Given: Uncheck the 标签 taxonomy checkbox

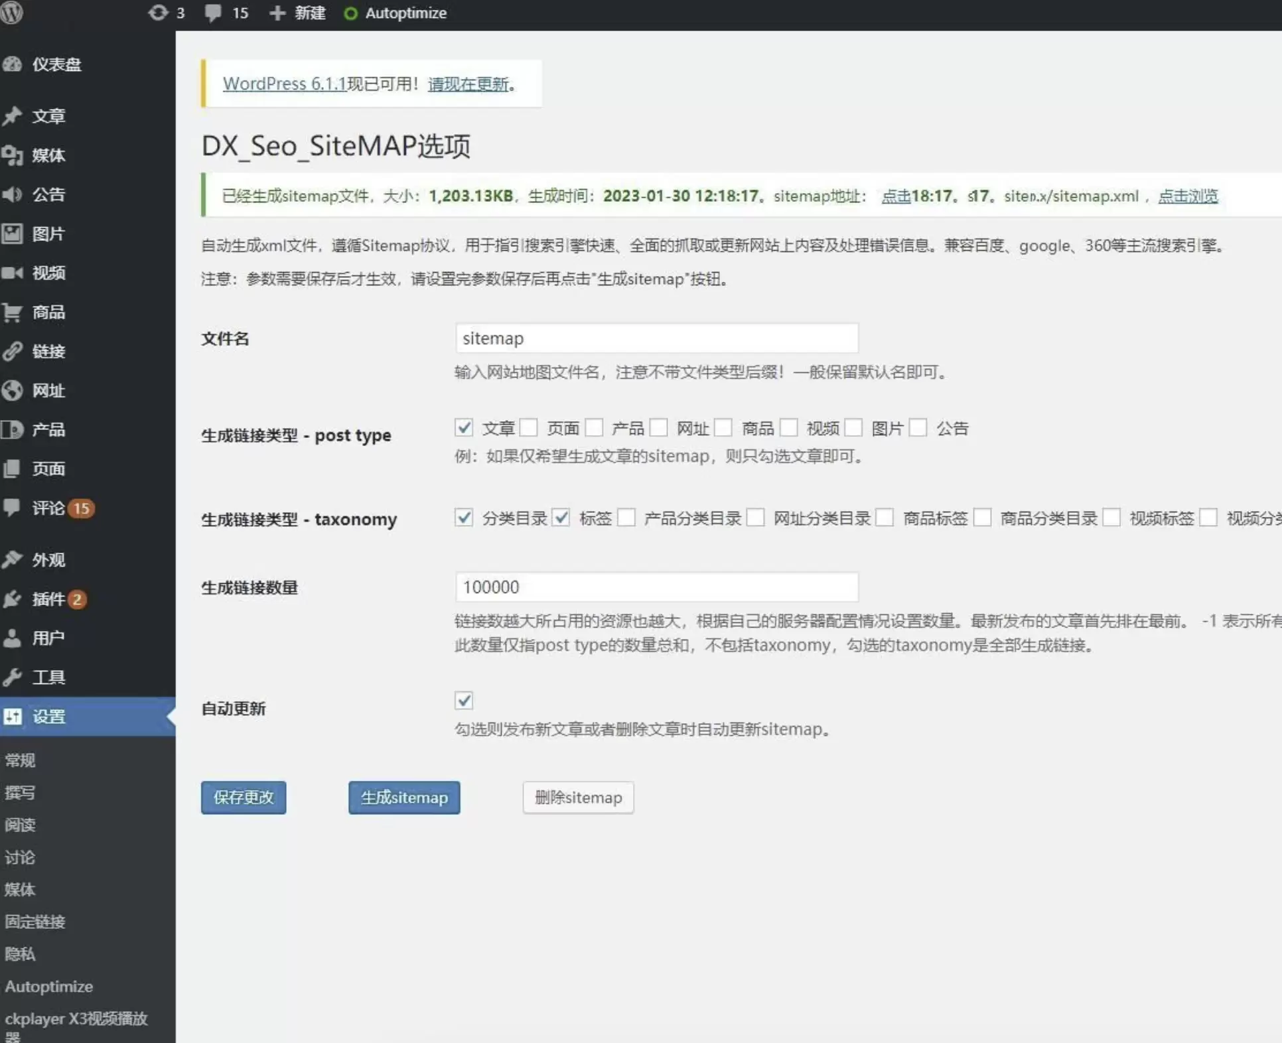Looking at the screenshot, I should click(561, 517).
